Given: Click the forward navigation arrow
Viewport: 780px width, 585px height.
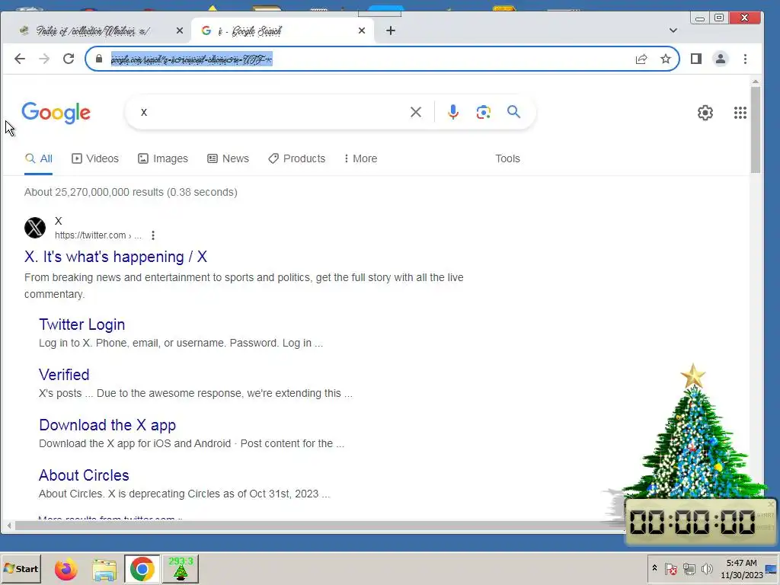Looking at the screenshot, I should point(44,59).
